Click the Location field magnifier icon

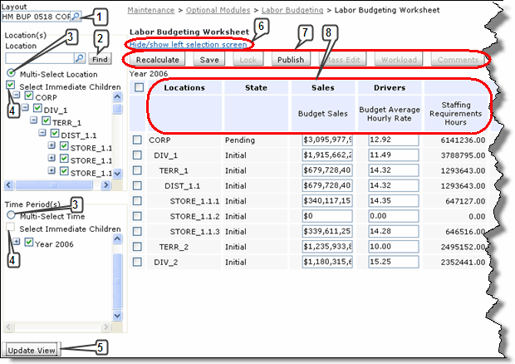(x=80, y=59)
